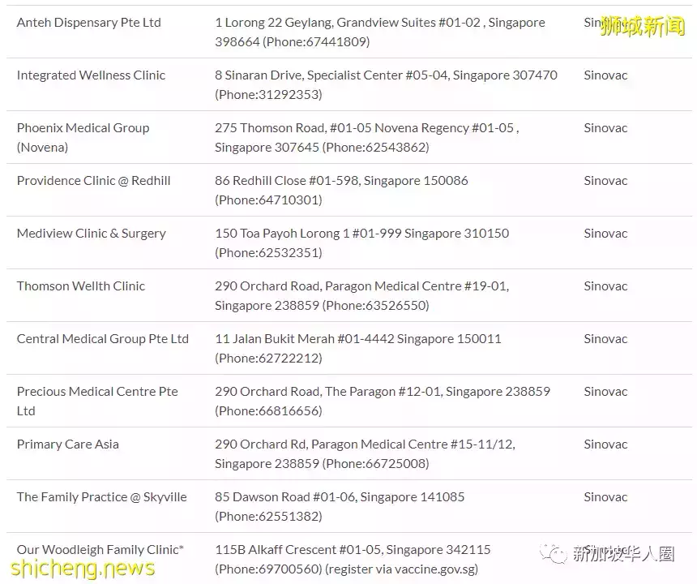This screenshot has height=584, width=697.
Task: Click the clinic name "Central Medical Group Pte Ltd"
Action: 103,339
